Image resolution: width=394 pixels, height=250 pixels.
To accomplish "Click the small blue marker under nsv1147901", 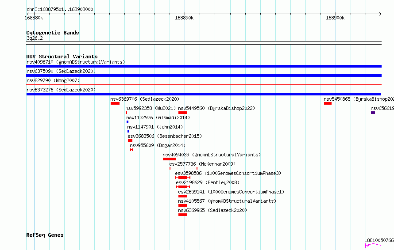I will point(128,131).
